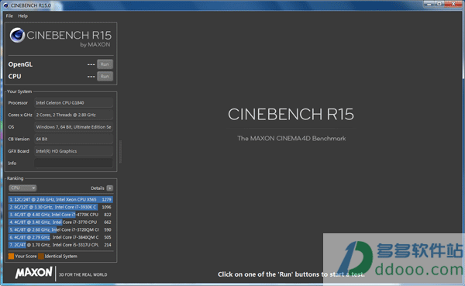Select ranking row Intel Xeon CPU X565
465x286 pixels.
60,199
